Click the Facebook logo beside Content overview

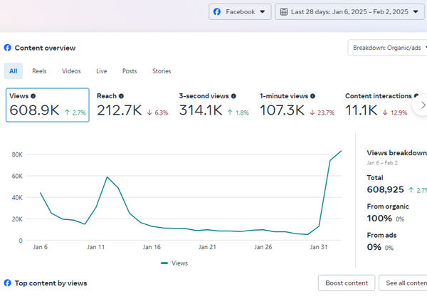(8, 48)
